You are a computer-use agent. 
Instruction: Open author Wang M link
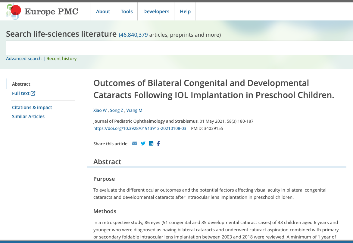click(x=134, y=110)
